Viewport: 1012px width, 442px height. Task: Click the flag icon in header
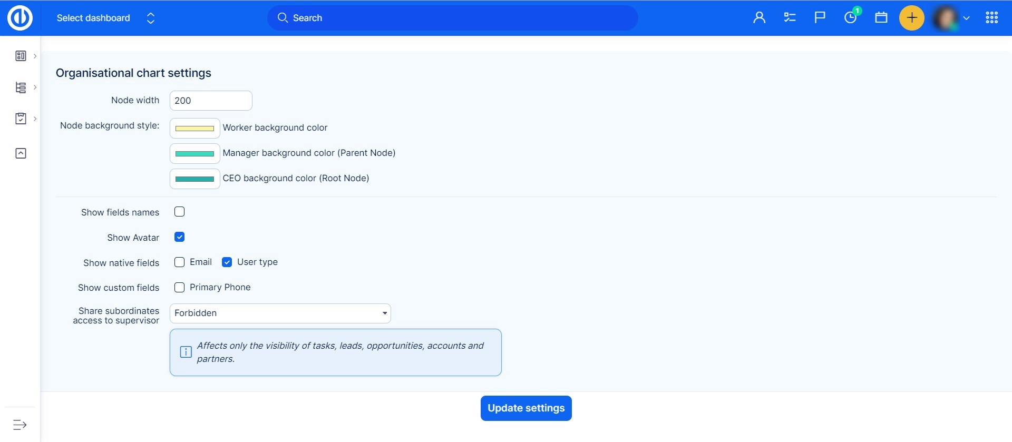coord(820,18)
